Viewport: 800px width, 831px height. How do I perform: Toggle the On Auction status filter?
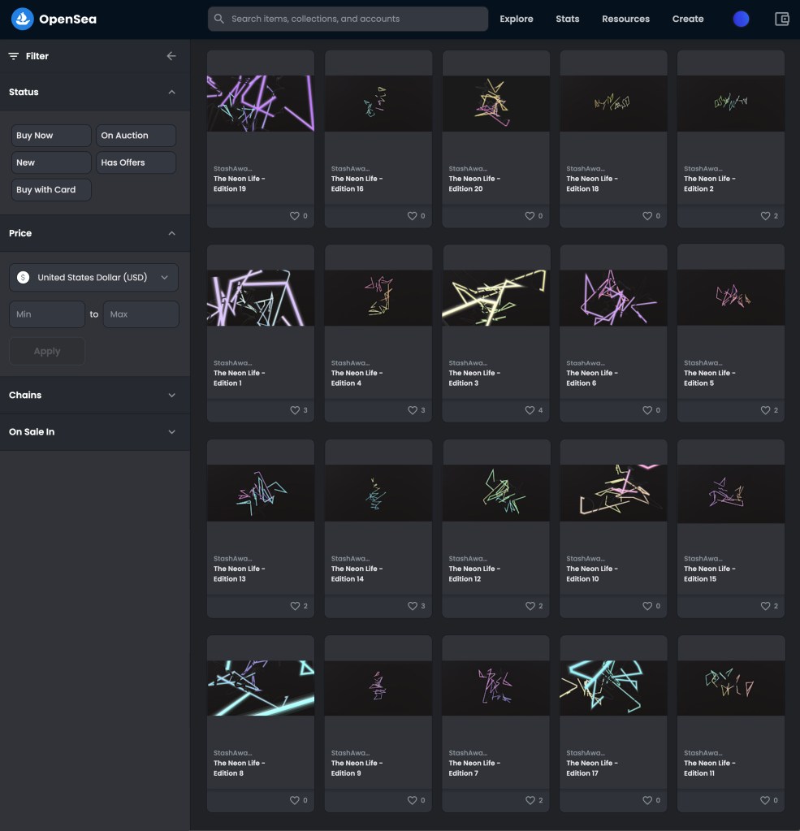pos(136,136)
